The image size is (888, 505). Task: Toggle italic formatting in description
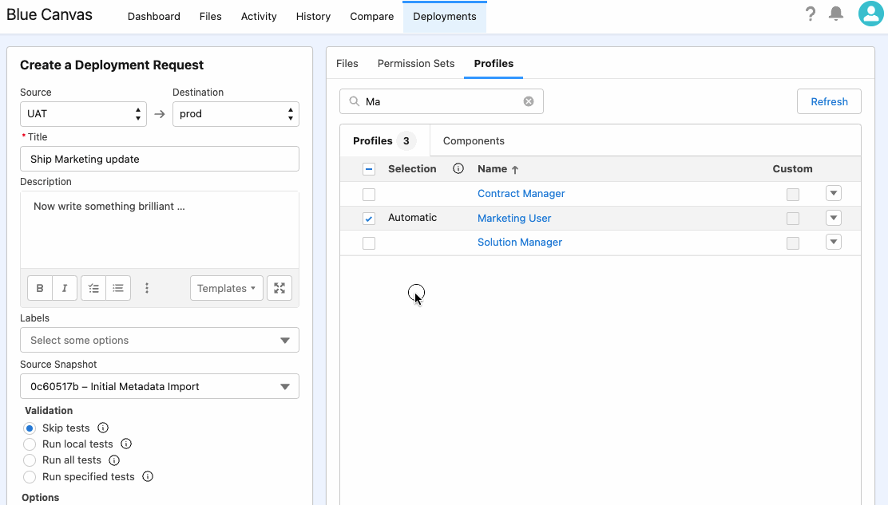(x=65, y=289)
